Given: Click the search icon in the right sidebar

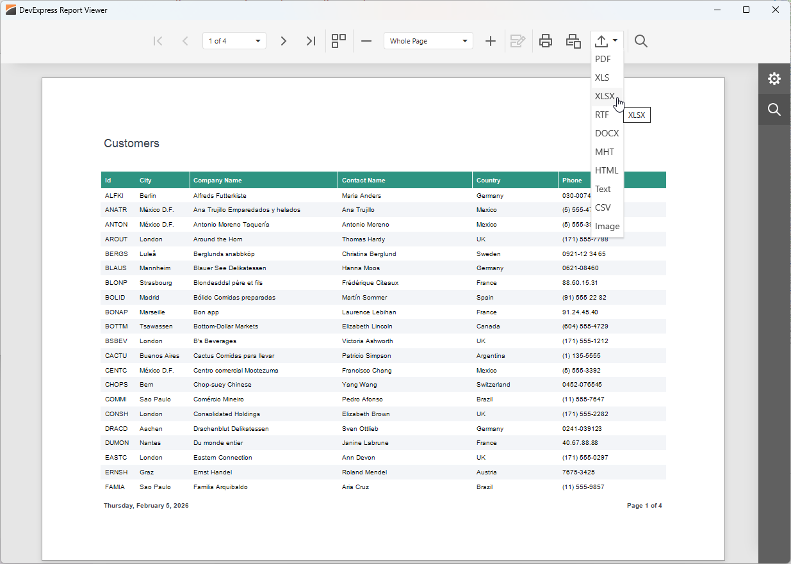Looking at the screenshot, I should 774,109.
